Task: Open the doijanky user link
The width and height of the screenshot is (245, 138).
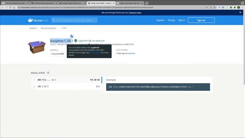Action: [131, 53]
